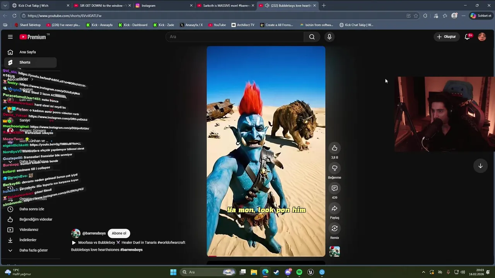Open Unreal Engine from the taskbar
The width and height of the screenshot is (495, 278).
pyautogui.click(x=311, y=272)
